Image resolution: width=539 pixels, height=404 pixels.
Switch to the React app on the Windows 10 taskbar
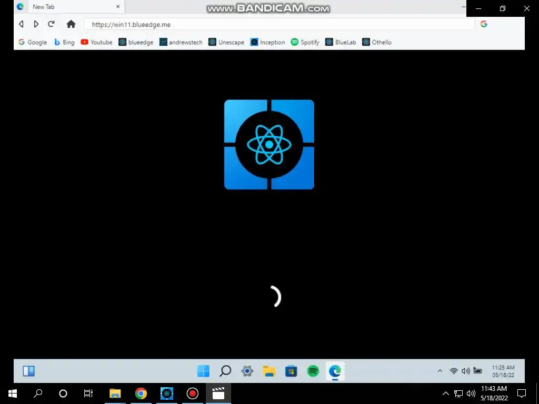167,393
